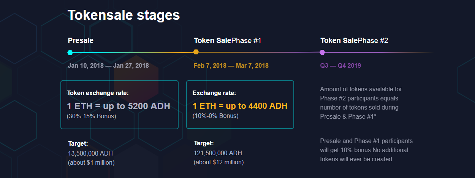Screen dimensions: 475x178
Task: Click the 10% bonus participants paragraph
Action: coord(366,150)
